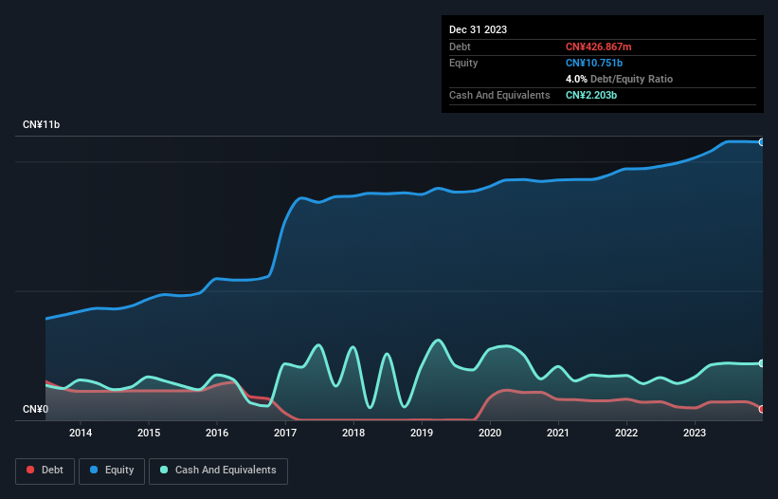Select the 2020 x-axis label

coord(490,434)
